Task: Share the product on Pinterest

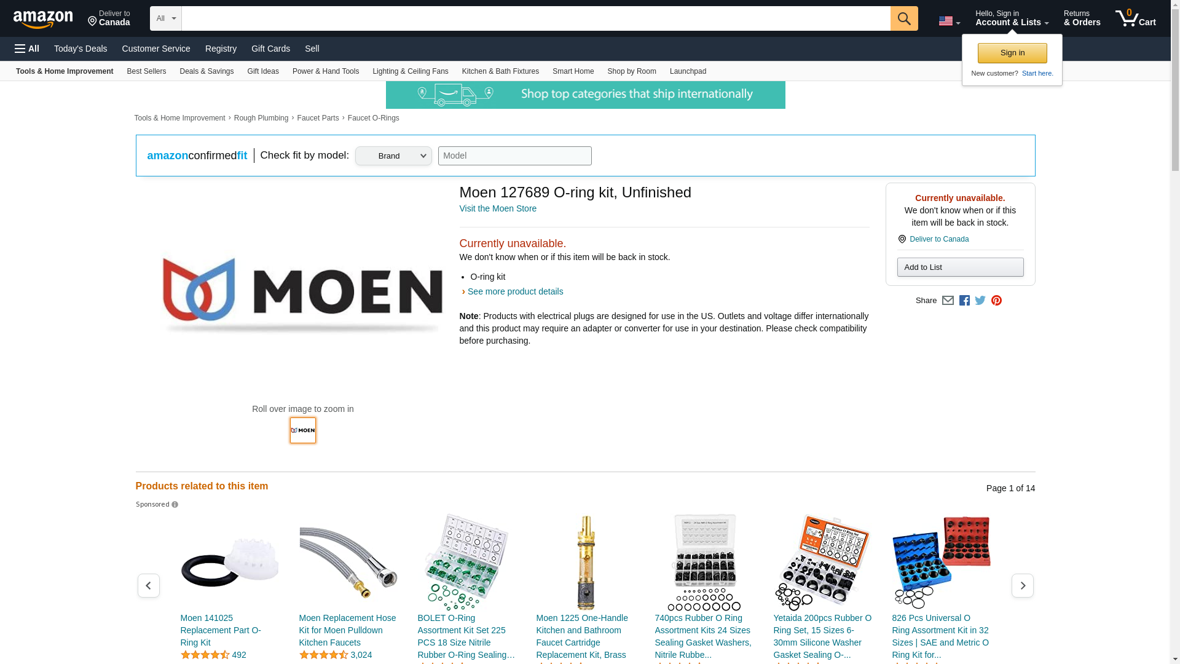Action: 996,301
